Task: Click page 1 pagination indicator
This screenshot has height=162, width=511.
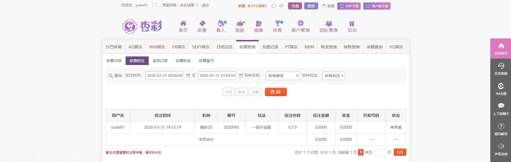Action: pyautogui.click(x=361, y=152)
